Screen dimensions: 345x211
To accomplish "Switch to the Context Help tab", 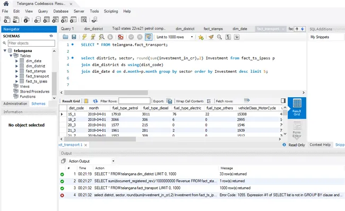I will coord(320,145).
